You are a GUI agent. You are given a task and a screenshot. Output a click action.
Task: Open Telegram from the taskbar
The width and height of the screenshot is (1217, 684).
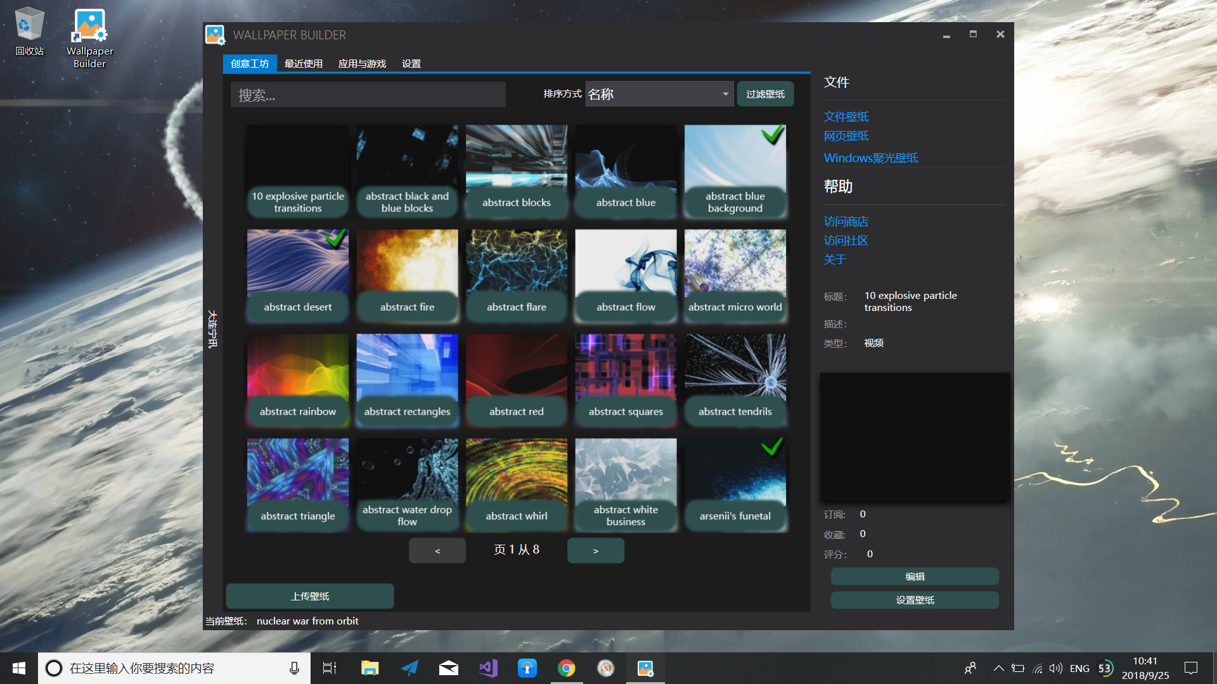pyautogui.click(x=409, y=668)
